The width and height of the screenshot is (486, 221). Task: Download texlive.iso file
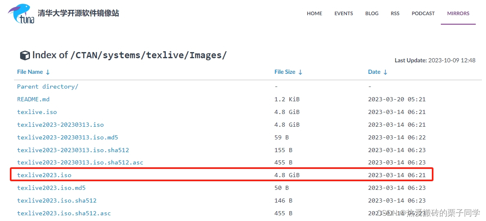click(37, 112)
